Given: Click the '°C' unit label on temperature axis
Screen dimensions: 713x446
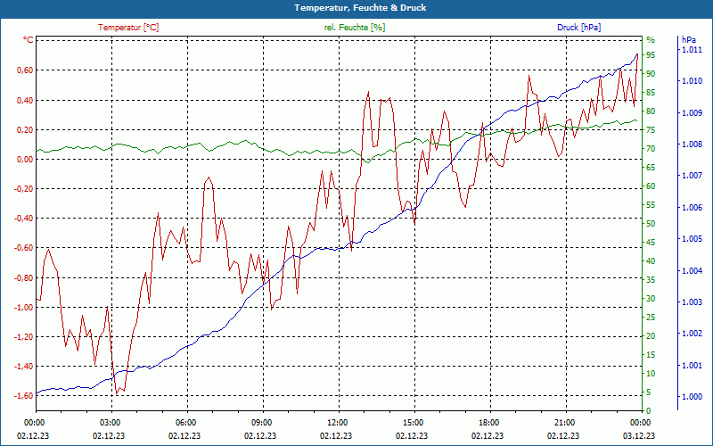Looking at the screenshot, I should 28,40.
